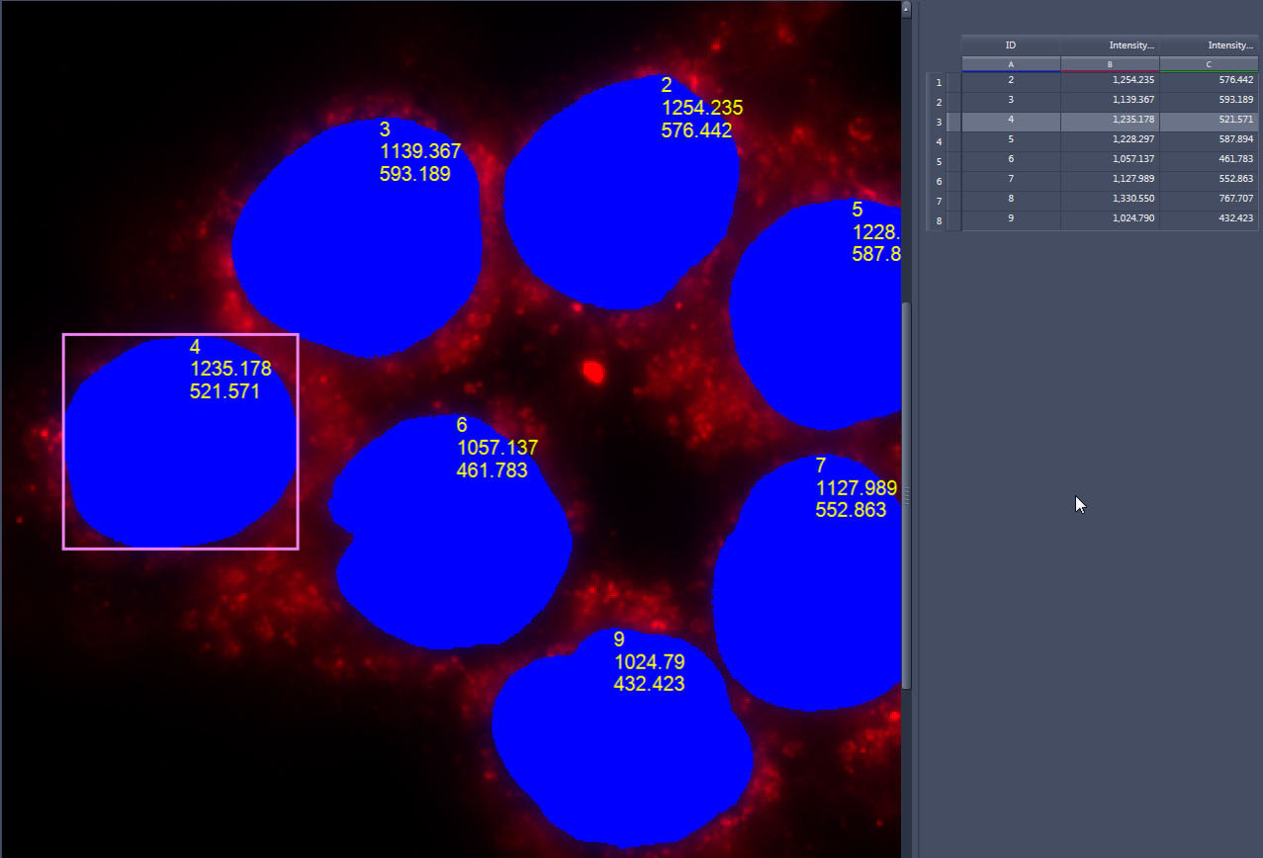The width and height of the screenshot is (1263, 858).
Task: Select column A header in the table
Action: [x=1010, y=63]
